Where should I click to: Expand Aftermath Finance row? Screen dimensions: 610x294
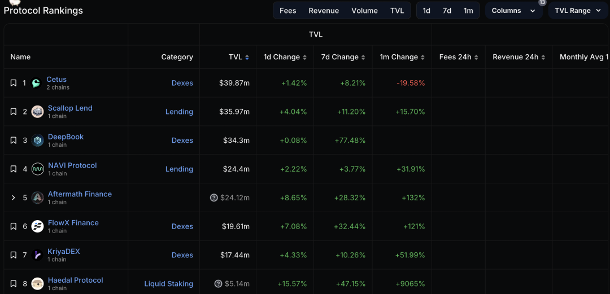[x=13, y=198]
